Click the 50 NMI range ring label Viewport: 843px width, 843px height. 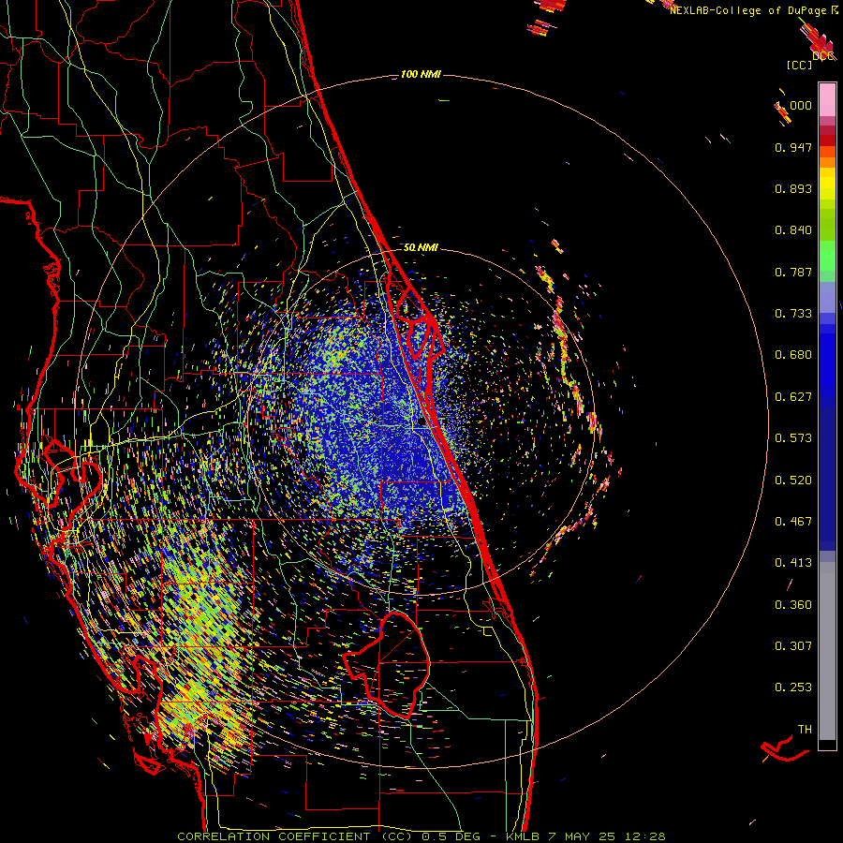[x=421, y=247]
